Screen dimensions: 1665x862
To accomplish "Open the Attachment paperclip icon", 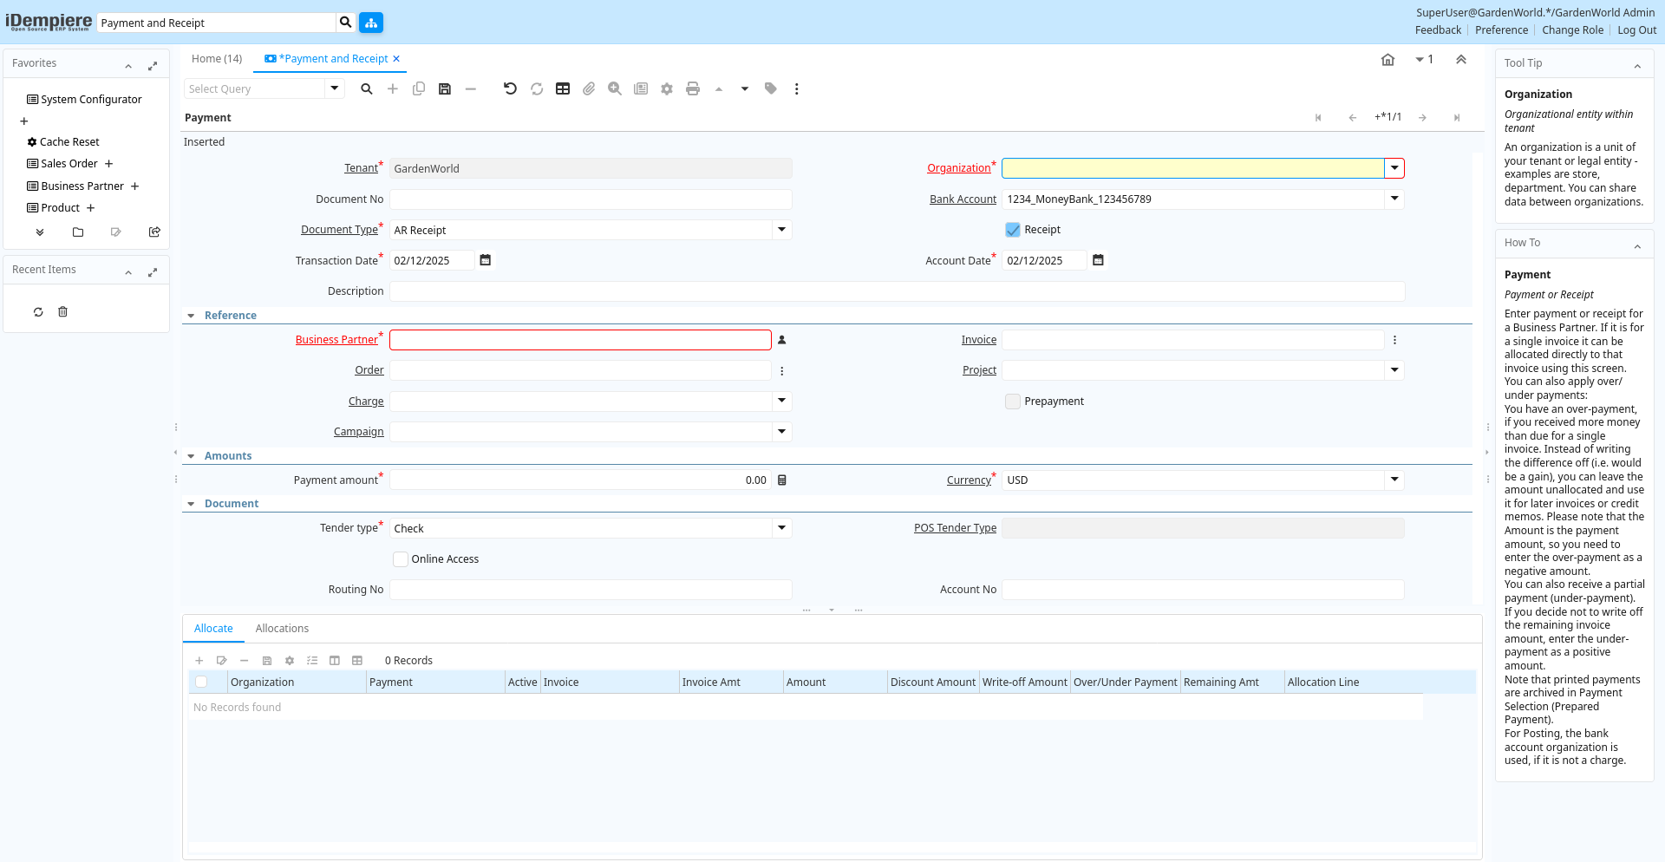I will (589, 88).
